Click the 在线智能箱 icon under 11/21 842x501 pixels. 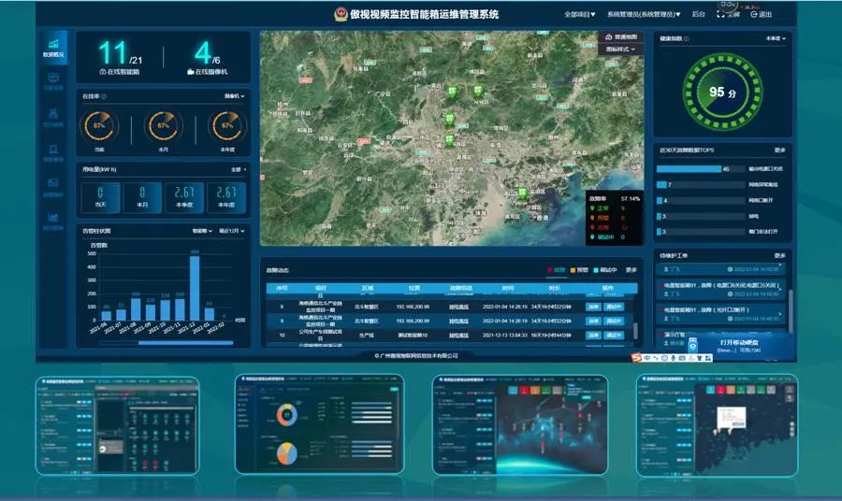click(x=103, y=72)
